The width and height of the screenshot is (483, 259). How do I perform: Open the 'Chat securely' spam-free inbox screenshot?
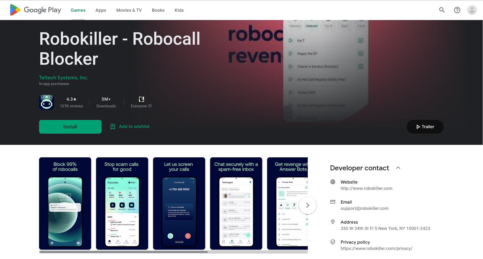[x=236, y=203]
